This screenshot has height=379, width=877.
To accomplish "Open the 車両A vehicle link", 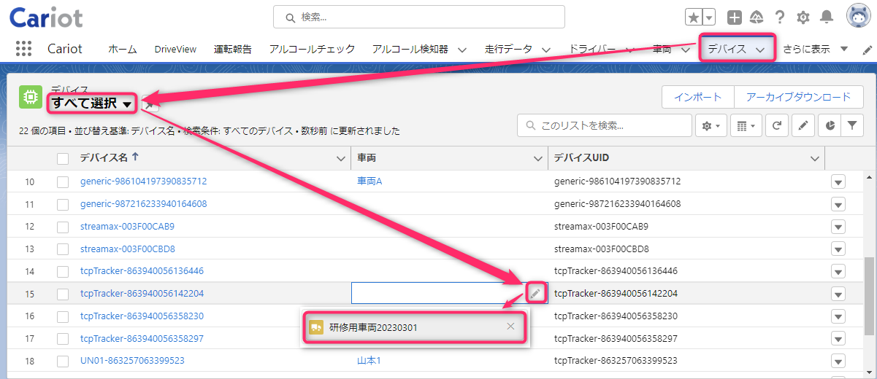I will click(369, 181).
